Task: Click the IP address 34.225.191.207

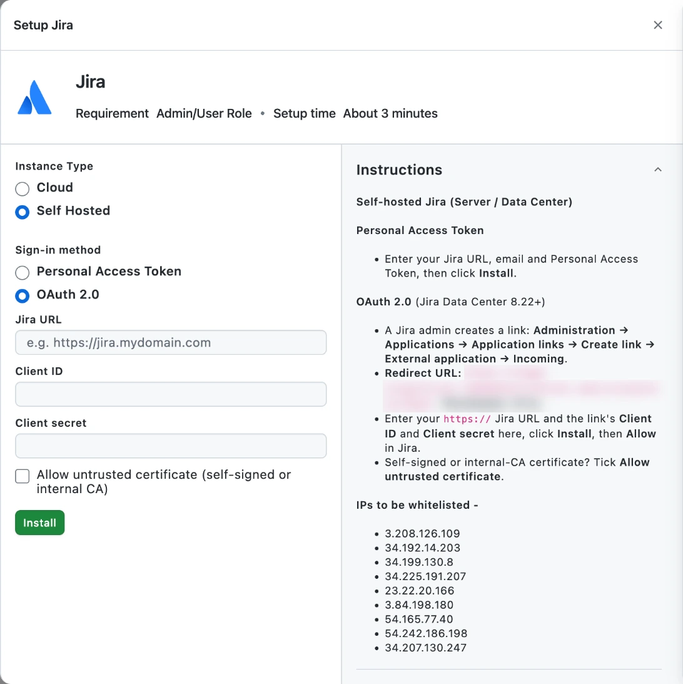Action: click(x=425, y=576)
